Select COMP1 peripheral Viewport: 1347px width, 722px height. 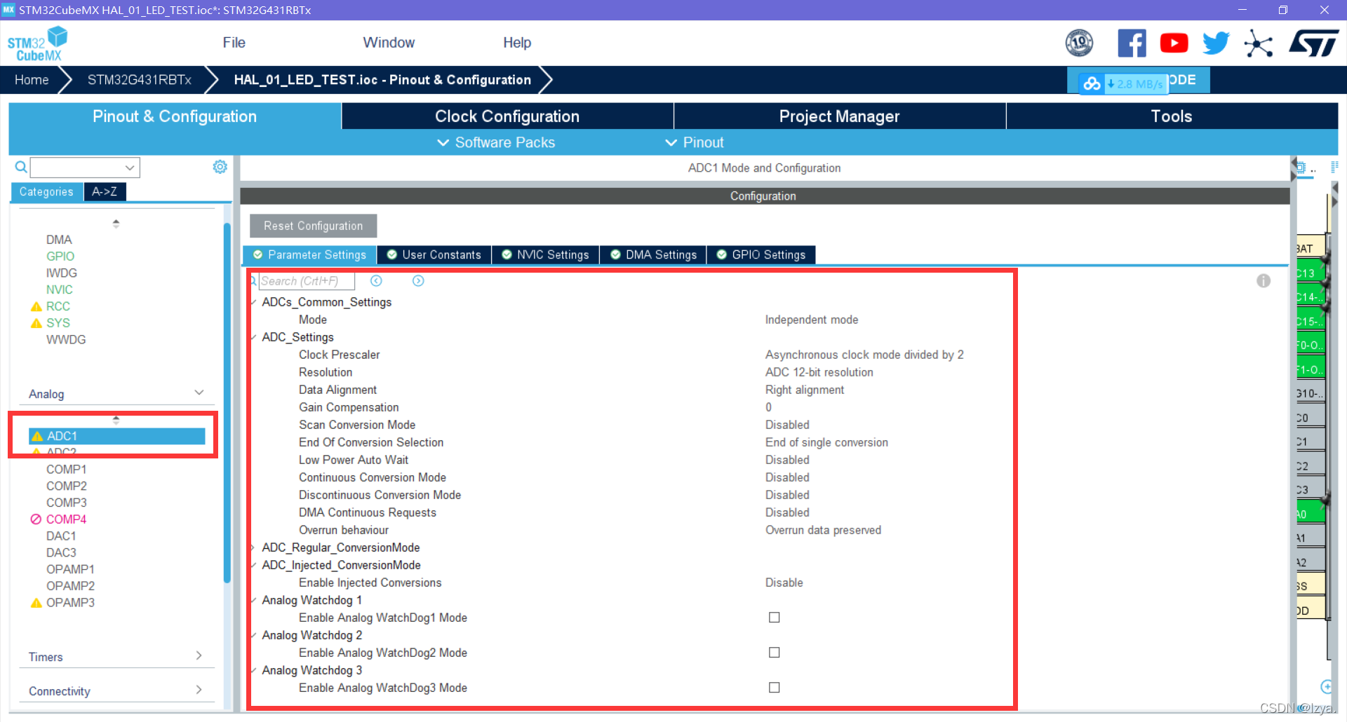pyautogui.click(x=66, y=469)
